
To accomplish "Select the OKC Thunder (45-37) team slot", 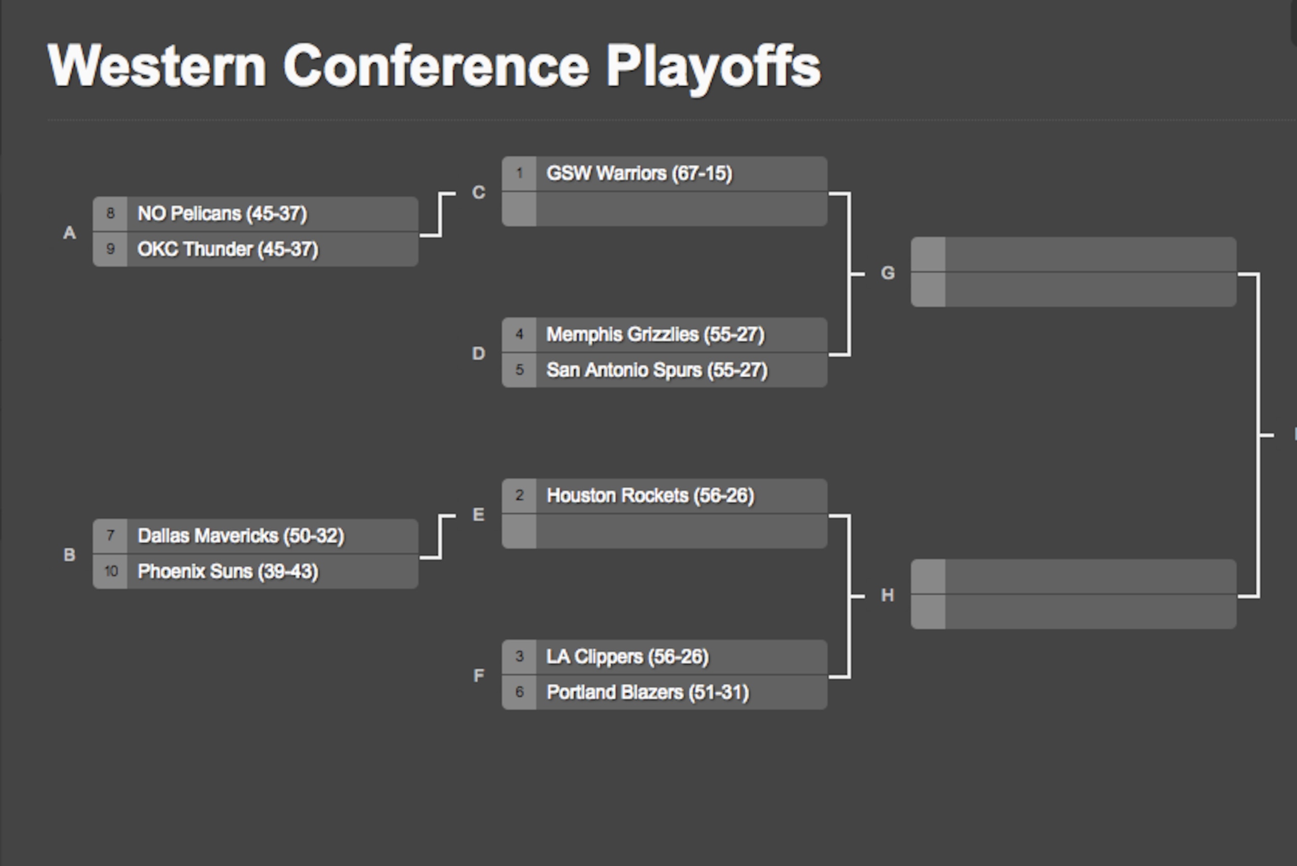I will pyautogui.click(x=255, y=249).
